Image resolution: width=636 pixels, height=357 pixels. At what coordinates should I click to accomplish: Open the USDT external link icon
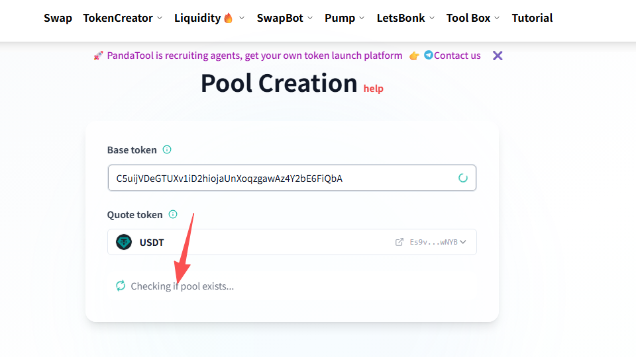pyautogui.click(x=399, y=242)
